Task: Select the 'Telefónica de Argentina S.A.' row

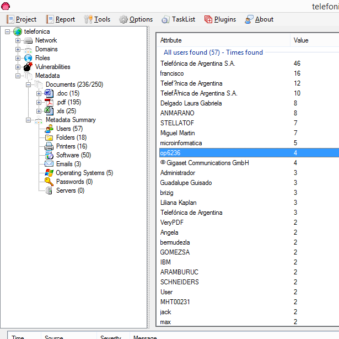Action: point(249,63)
